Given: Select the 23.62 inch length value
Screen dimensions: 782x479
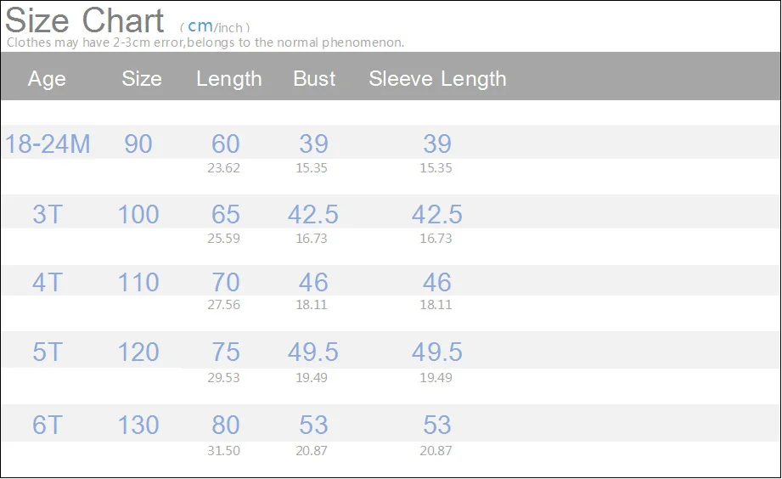Looking at the screenshot, I should point(224,168).
